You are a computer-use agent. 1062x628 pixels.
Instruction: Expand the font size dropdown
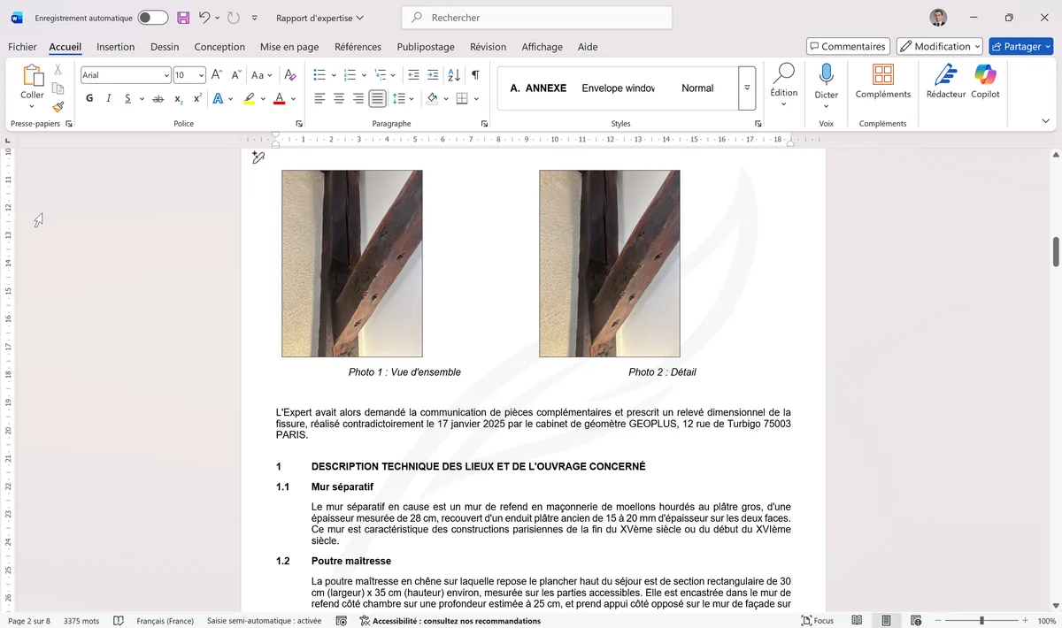click(x=201, y=75)
